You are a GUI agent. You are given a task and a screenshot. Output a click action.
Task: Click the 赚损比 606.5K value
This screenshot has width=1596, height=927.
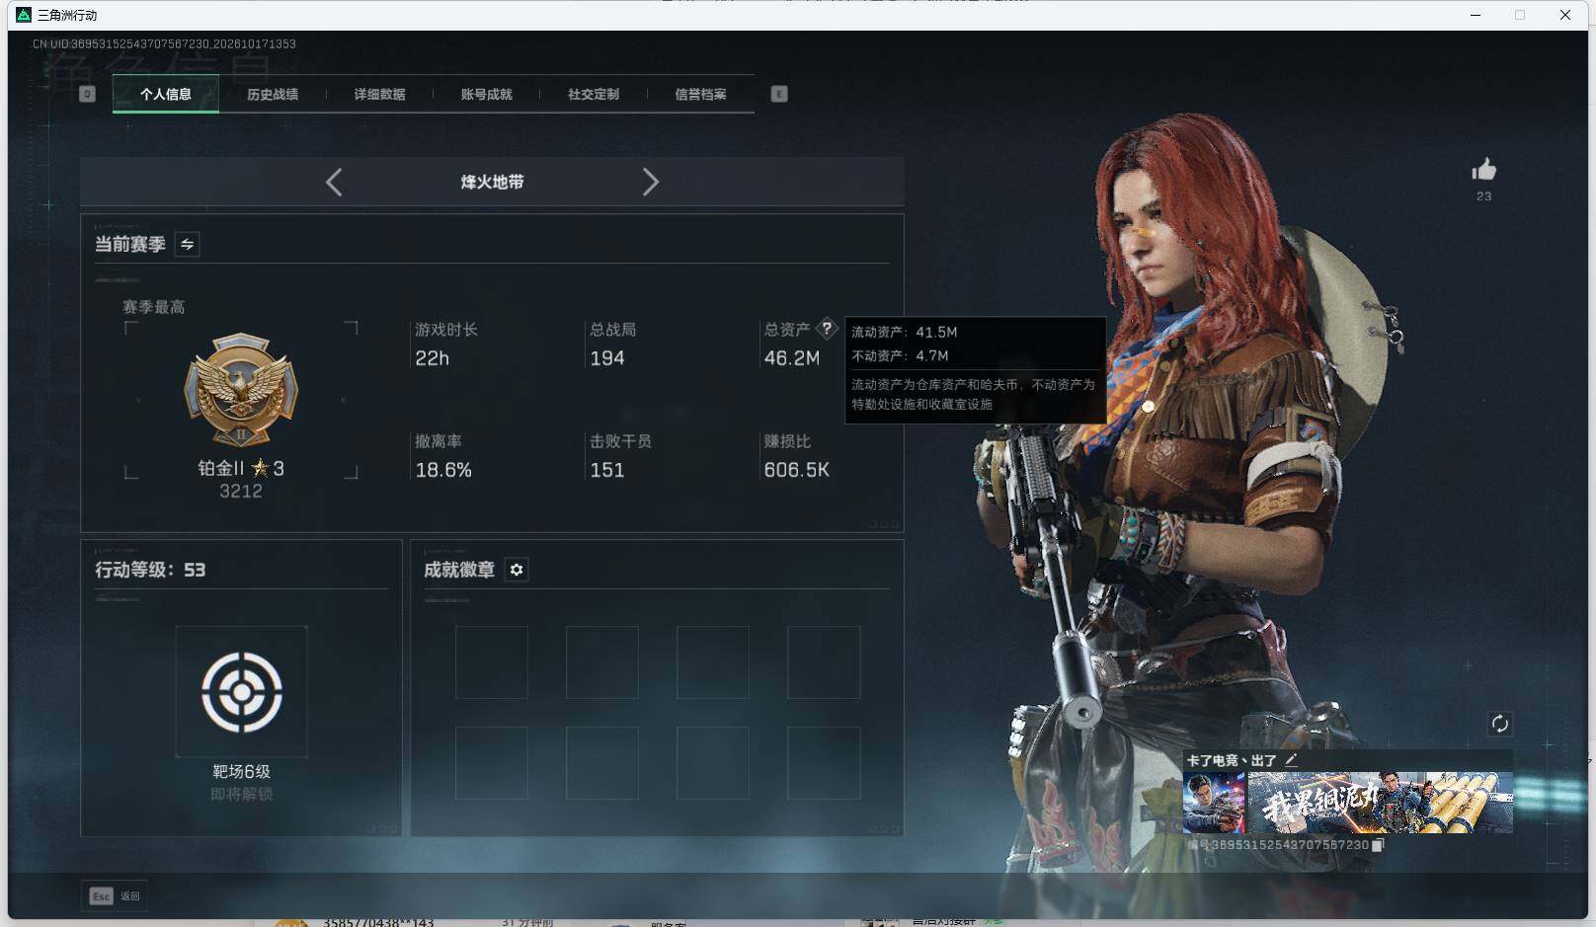797,470
